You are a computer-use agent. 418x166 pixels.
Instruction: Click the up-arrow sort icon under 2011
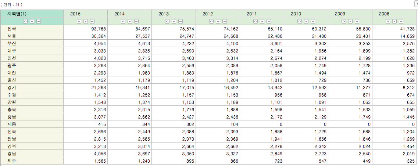255,21
